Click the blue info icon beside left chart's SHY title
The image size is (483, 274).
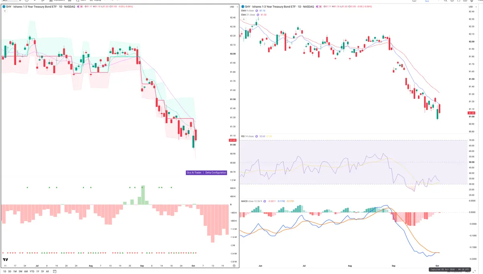point(4,7)
